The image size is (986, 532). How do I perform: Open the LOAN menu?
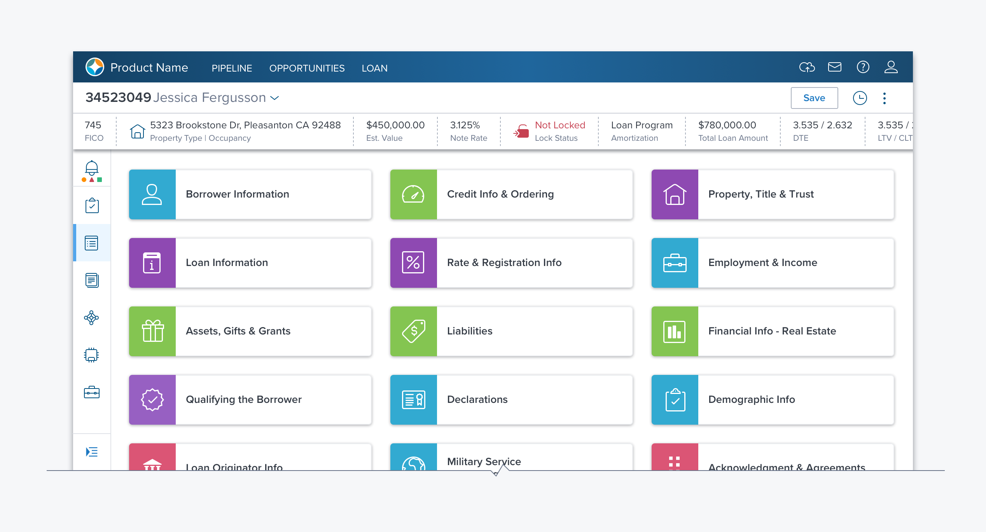(374, 68)
